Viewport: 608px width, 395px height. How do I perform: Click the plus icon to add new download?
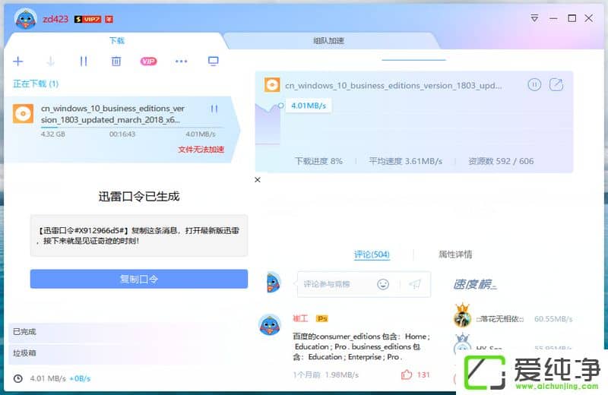(17, 62)
